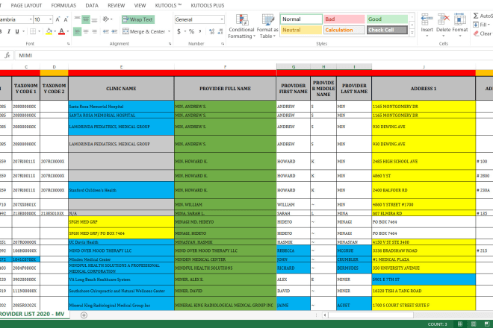Switch to the DATA tab
Viewport: 493px width, 328px height.
click(x=92, y=6)
